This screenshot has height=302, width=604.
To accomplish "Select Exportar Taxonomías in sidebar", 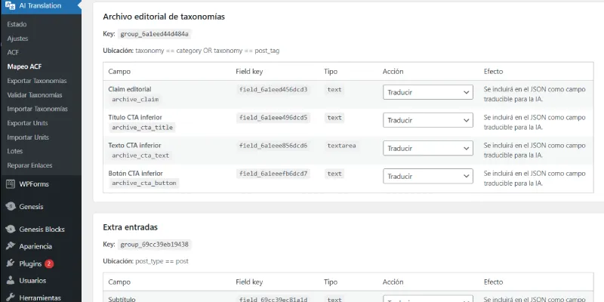I will pos(37,81).
